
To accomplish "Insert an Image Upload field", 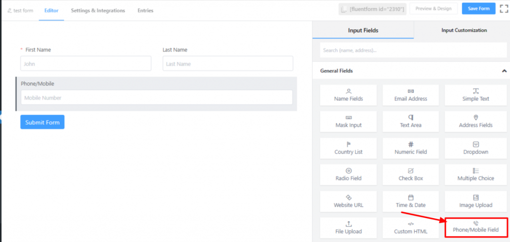I will click(x=476, y=201).
